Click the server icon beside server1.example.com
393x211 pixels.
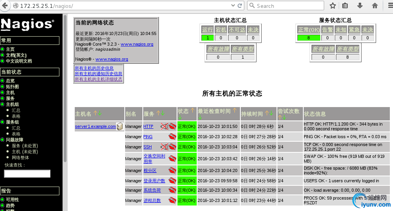(120, 126)
